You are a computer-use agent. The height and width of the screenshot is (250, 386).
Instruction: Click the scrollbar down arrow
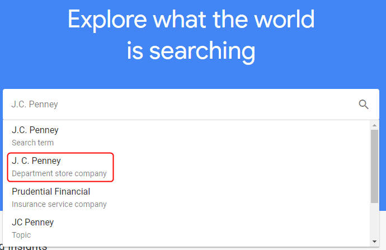[x=374, y=240]
